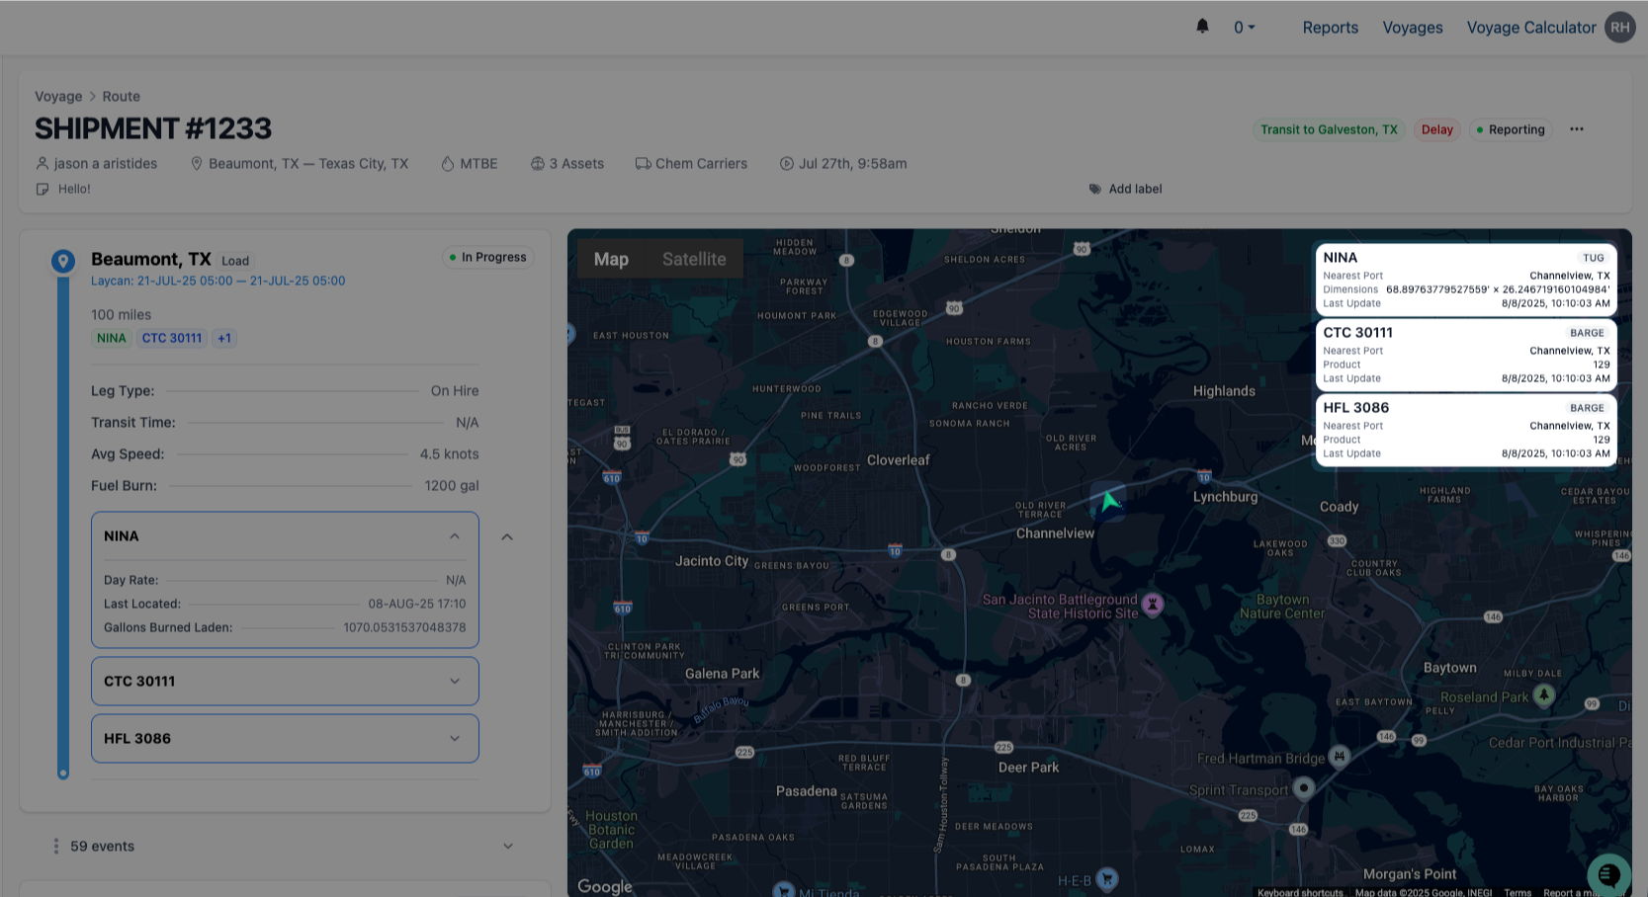Click the Add label tag icon

[1095, 189]
